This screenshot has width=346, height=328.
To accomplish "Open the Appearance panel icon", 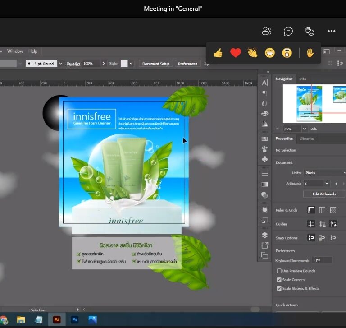I will 264,210.
